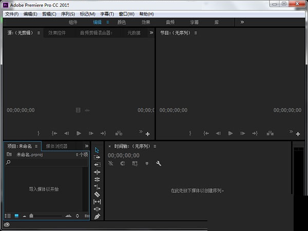Switch to the 效果控件 tab
This screenshot has width=308, height=231.
click(x=57, y=33)
